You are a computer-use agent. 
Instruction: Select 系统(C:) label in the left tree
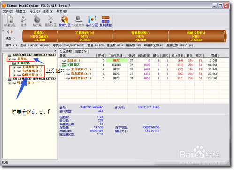pyautogui.click(x=24, y=59)
